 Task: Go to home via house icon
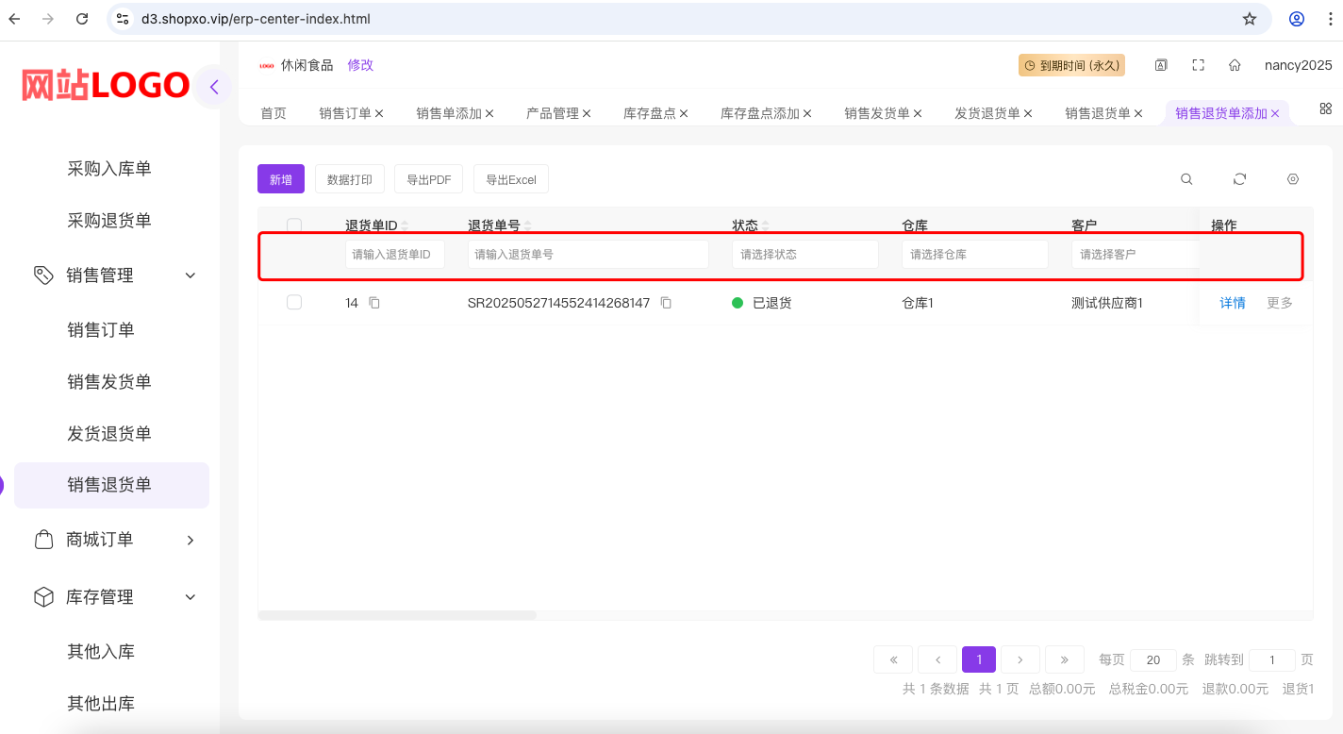click(x=1235, y=65)
